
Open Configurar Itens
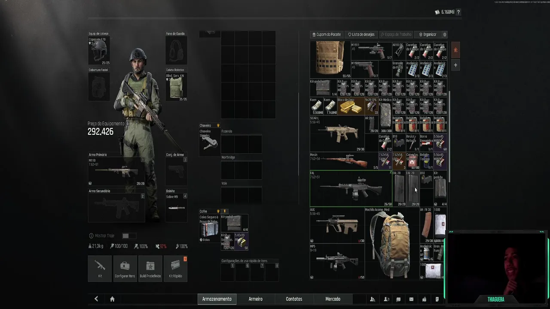pos(125,268)
